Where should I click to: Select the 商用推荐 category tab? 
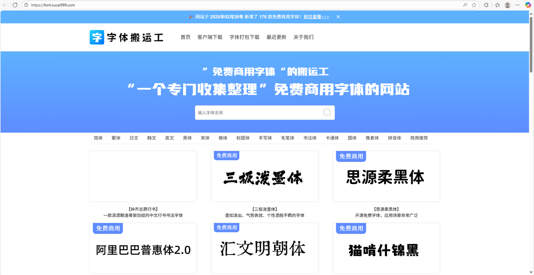point(419,138)
